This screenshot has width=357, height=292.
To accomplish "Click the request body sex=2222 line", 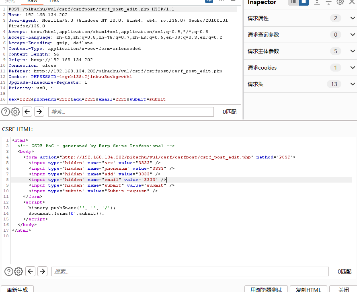I will click(x=87, y=99).
